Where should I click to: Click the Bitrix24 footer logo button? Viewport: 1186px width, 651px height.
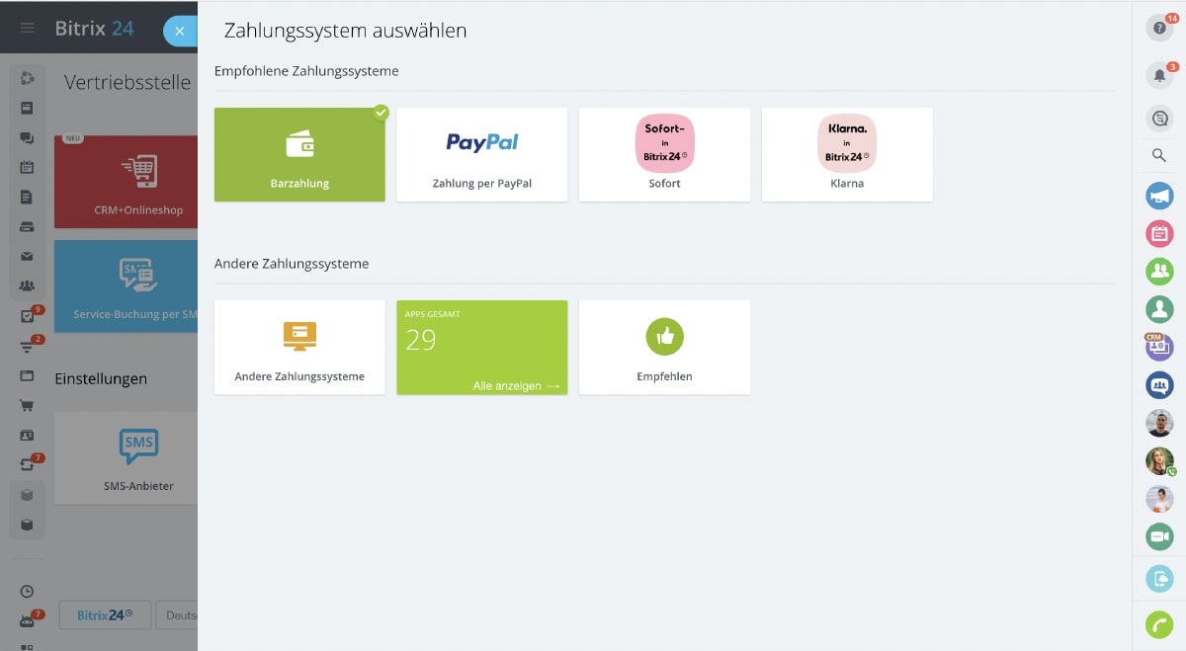(104, 614)
